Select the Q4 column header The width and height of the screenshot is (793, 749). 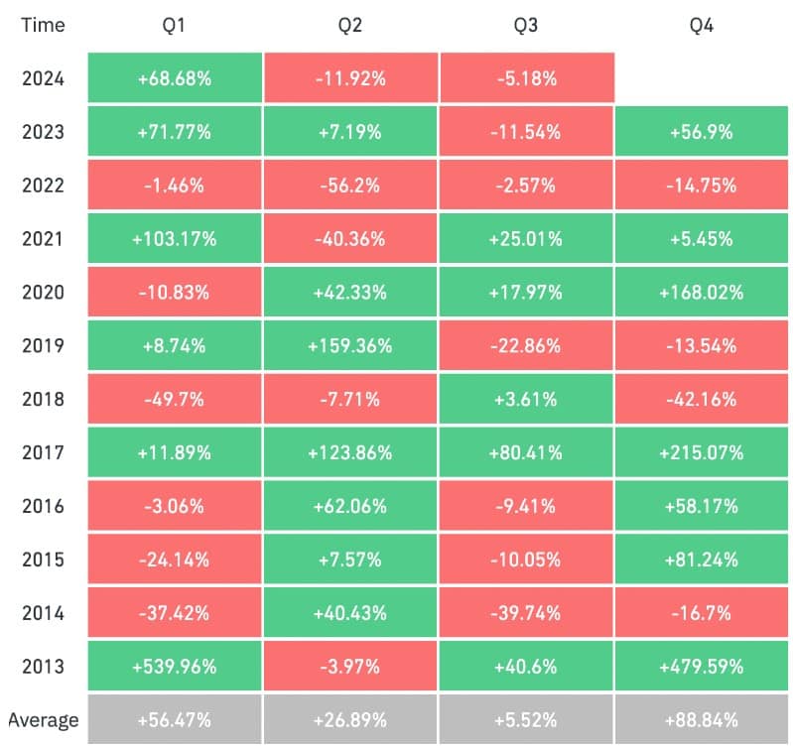(x=702, y=25)
